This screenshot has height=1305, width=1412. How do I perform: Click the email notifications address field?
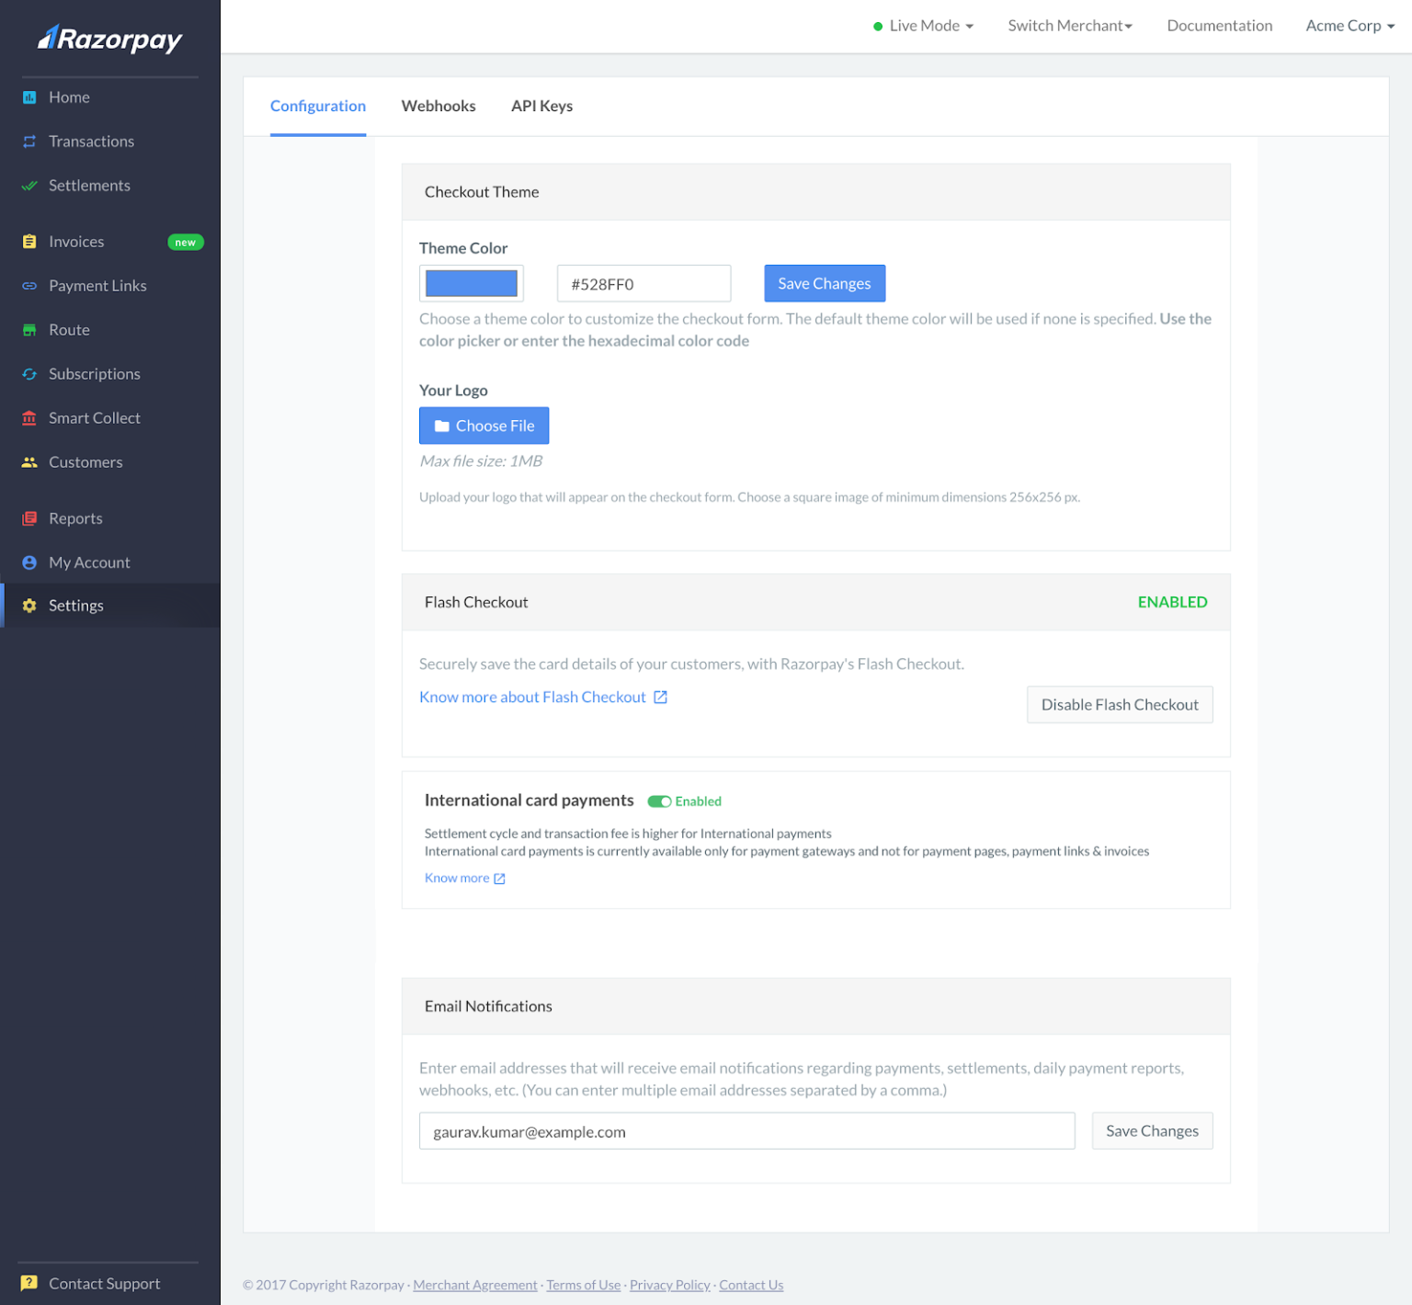point(746,1130)
